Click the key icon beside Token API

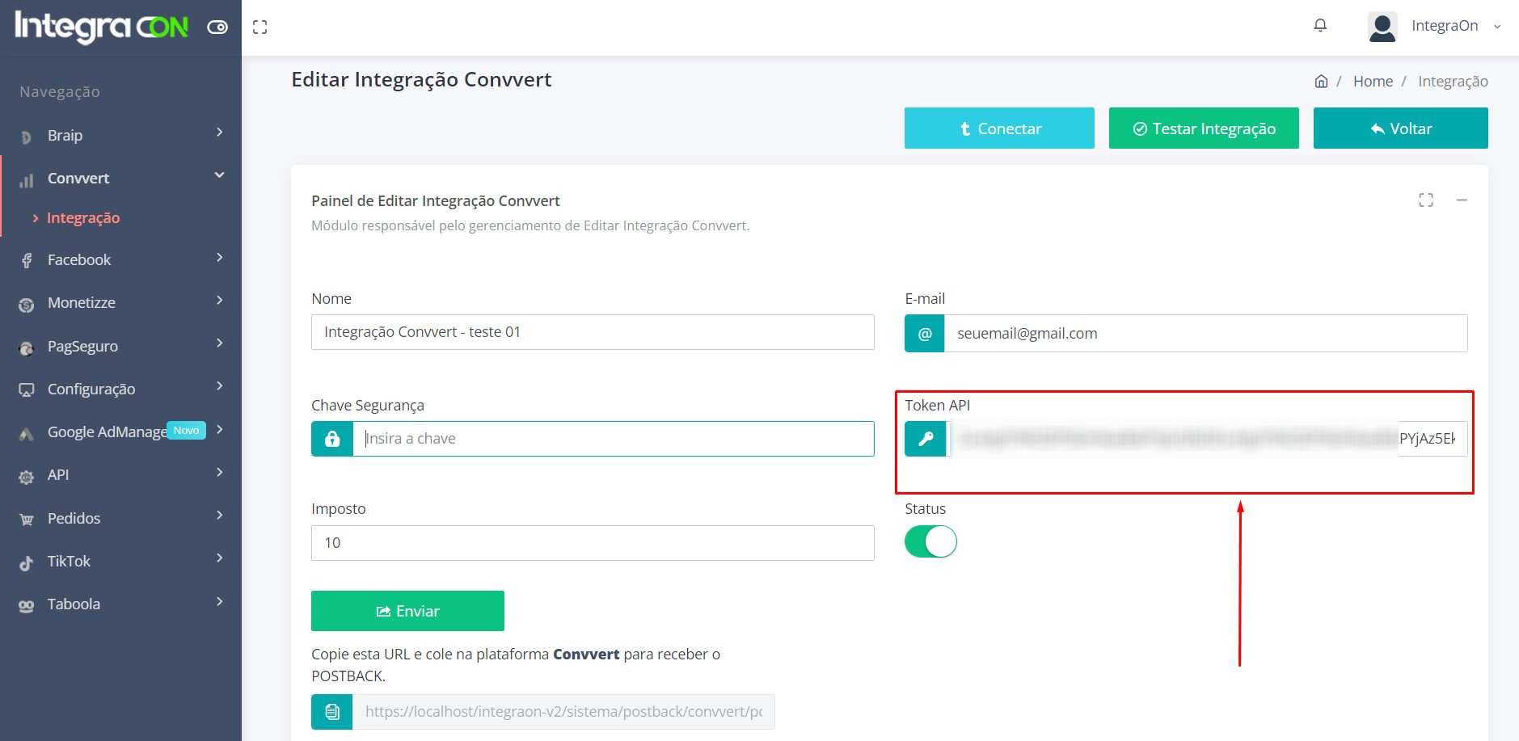pos(926,439)
